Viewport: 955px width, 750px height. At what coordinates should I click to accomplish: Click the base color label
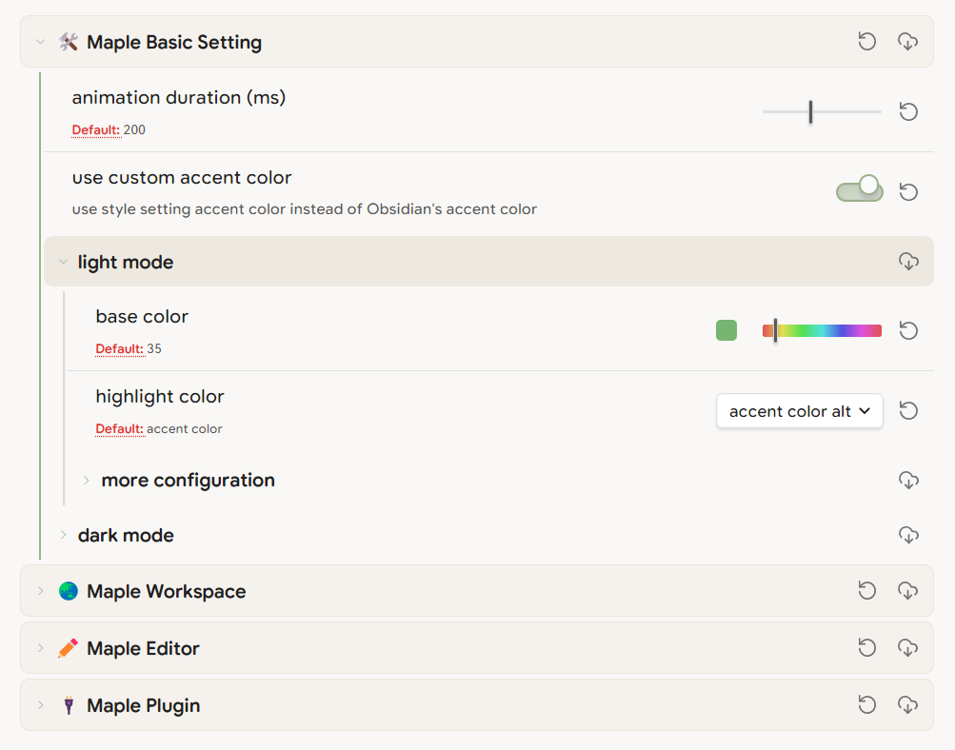[142, 317]
